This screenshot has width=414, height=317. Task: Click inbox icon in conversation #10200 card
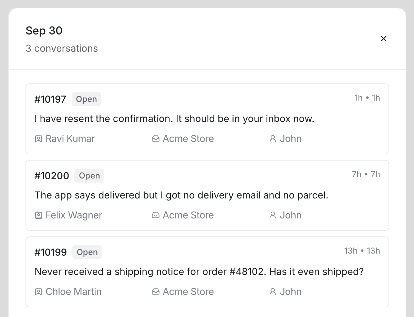(x=156, y=215)
